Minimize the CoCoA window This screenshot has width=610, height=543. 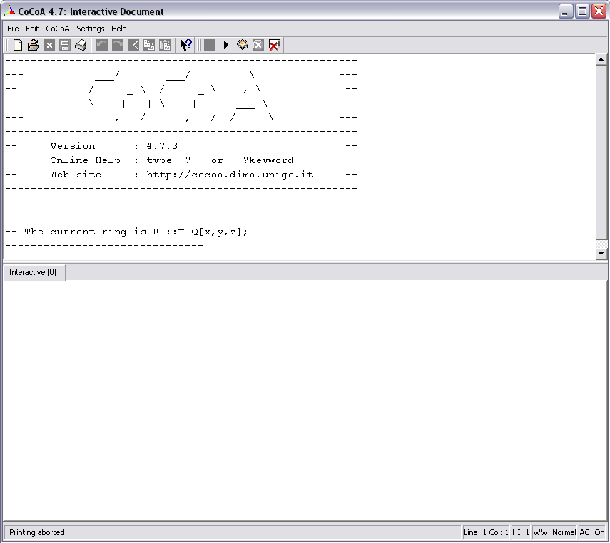[566, 11]
